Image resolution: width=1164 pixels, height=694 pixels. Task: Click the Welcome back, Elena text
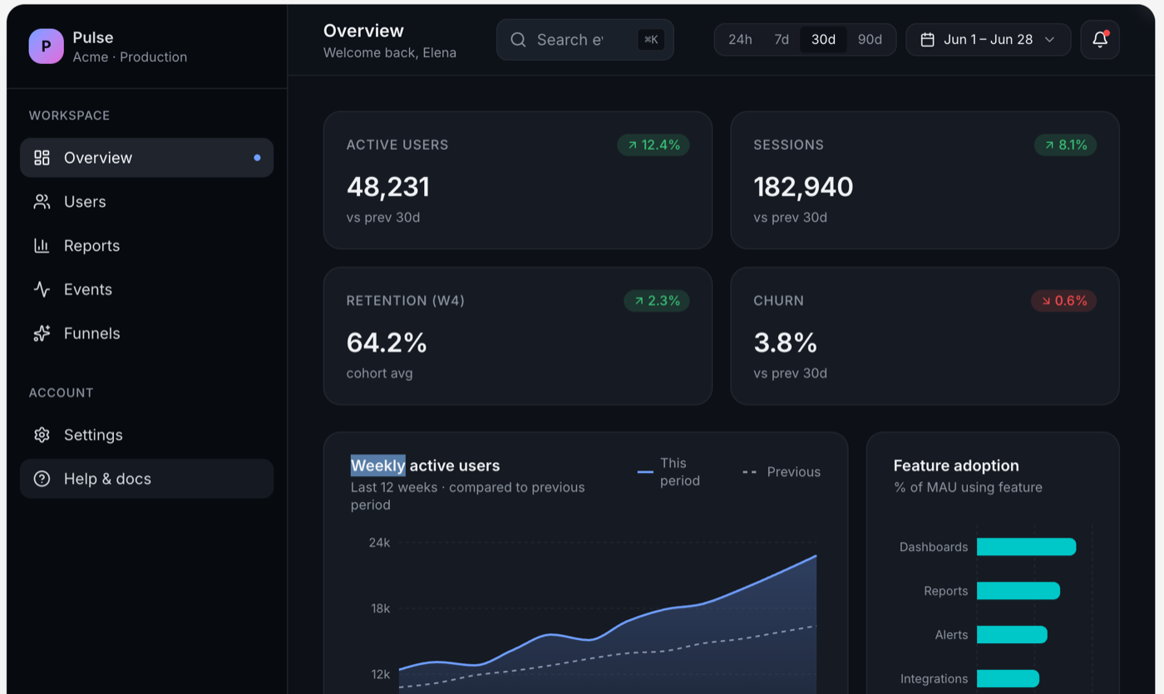[x=390, y=53]
